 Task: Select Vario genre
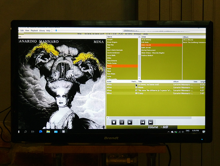point(122,76)
